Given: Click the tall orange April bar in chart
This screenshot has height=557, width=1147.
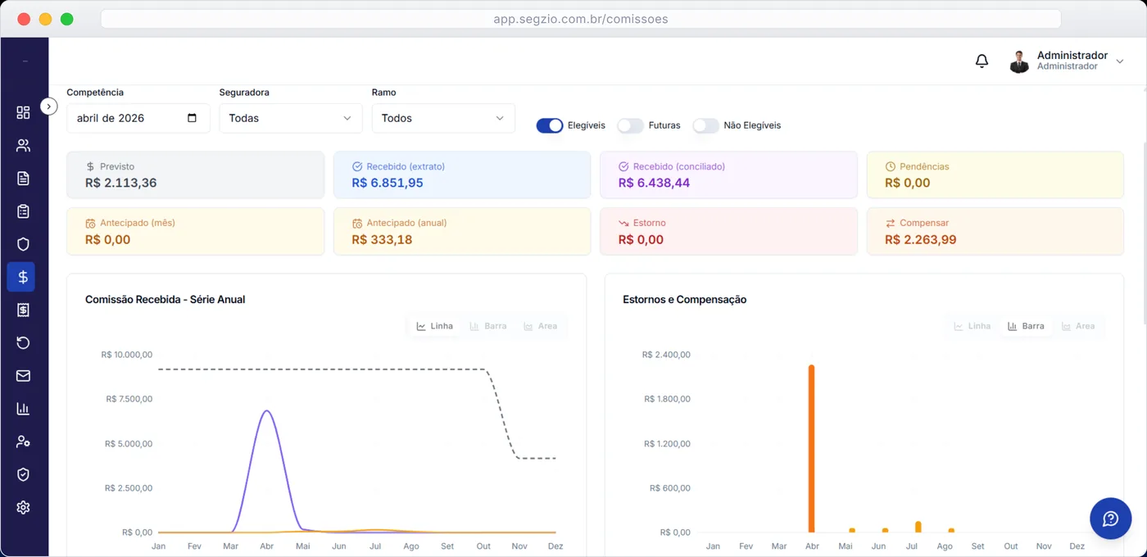Looking at the screenshot, I should [812, 449].
